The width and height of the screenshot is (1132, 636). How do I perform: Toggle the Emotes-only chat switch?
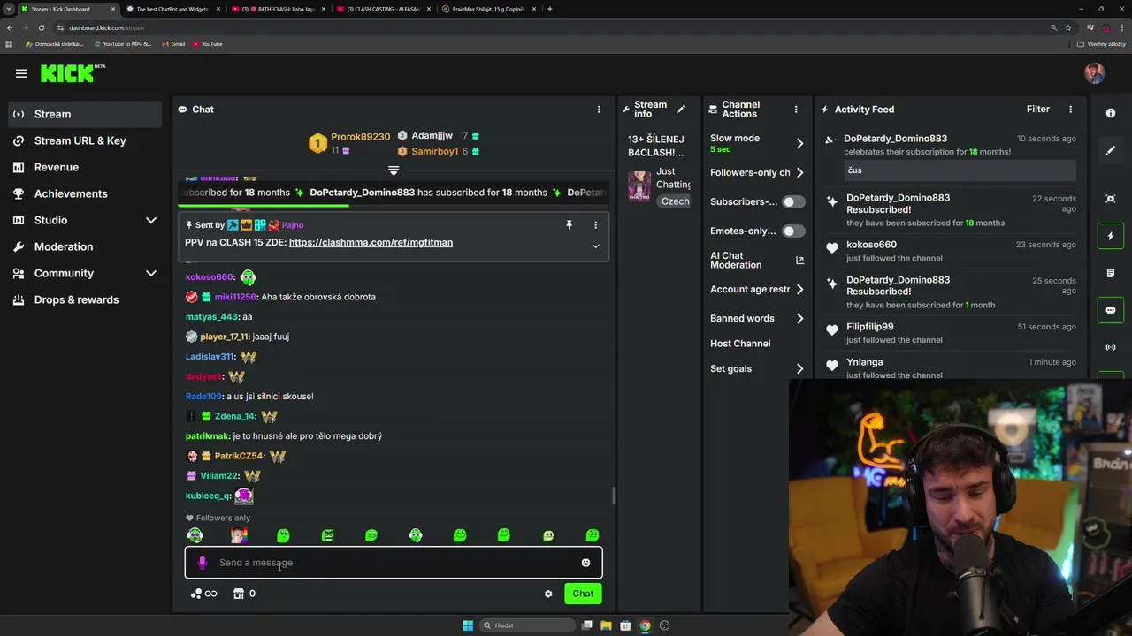[x=793, y=231]
